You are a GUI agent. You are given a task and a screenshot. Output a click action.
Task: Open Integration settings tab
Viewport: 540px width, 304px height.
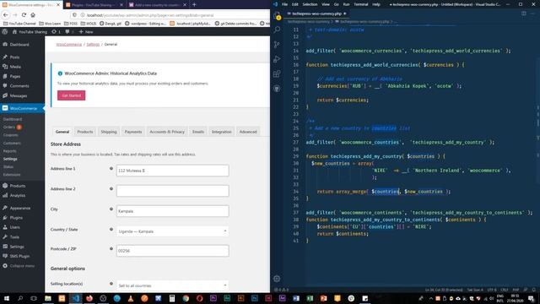click(221, 132)
